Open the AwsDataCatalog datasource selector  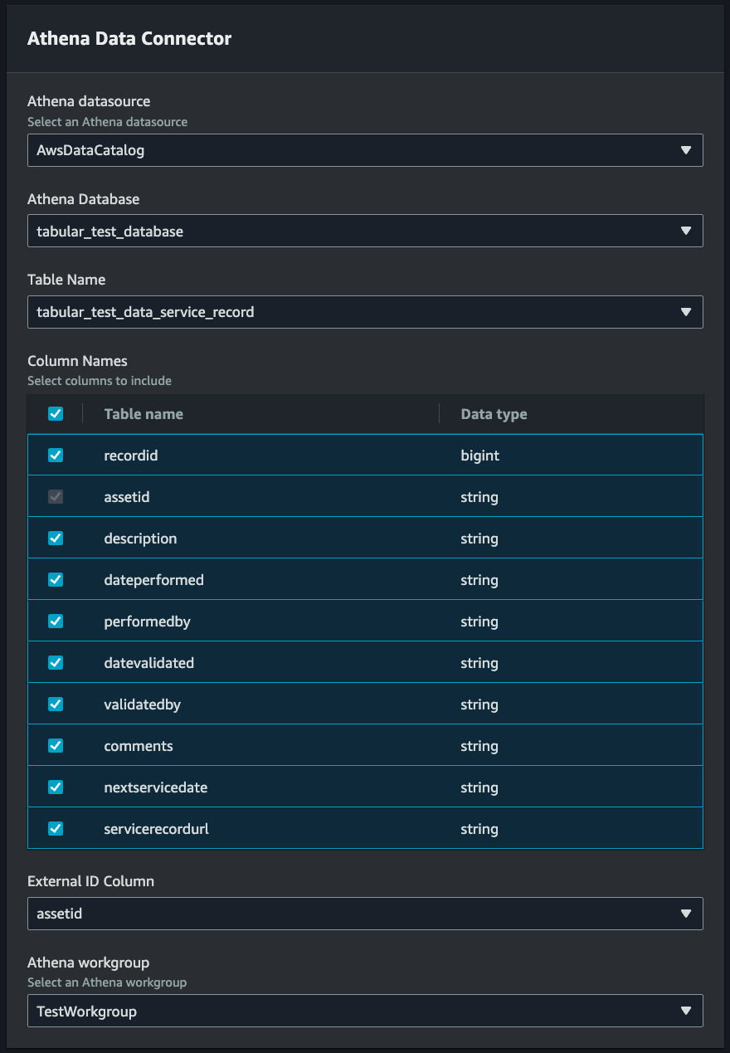point(365,150)
